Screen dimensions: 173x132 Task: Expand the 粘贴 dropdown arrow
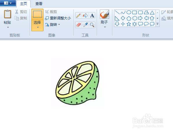(8, 27)
